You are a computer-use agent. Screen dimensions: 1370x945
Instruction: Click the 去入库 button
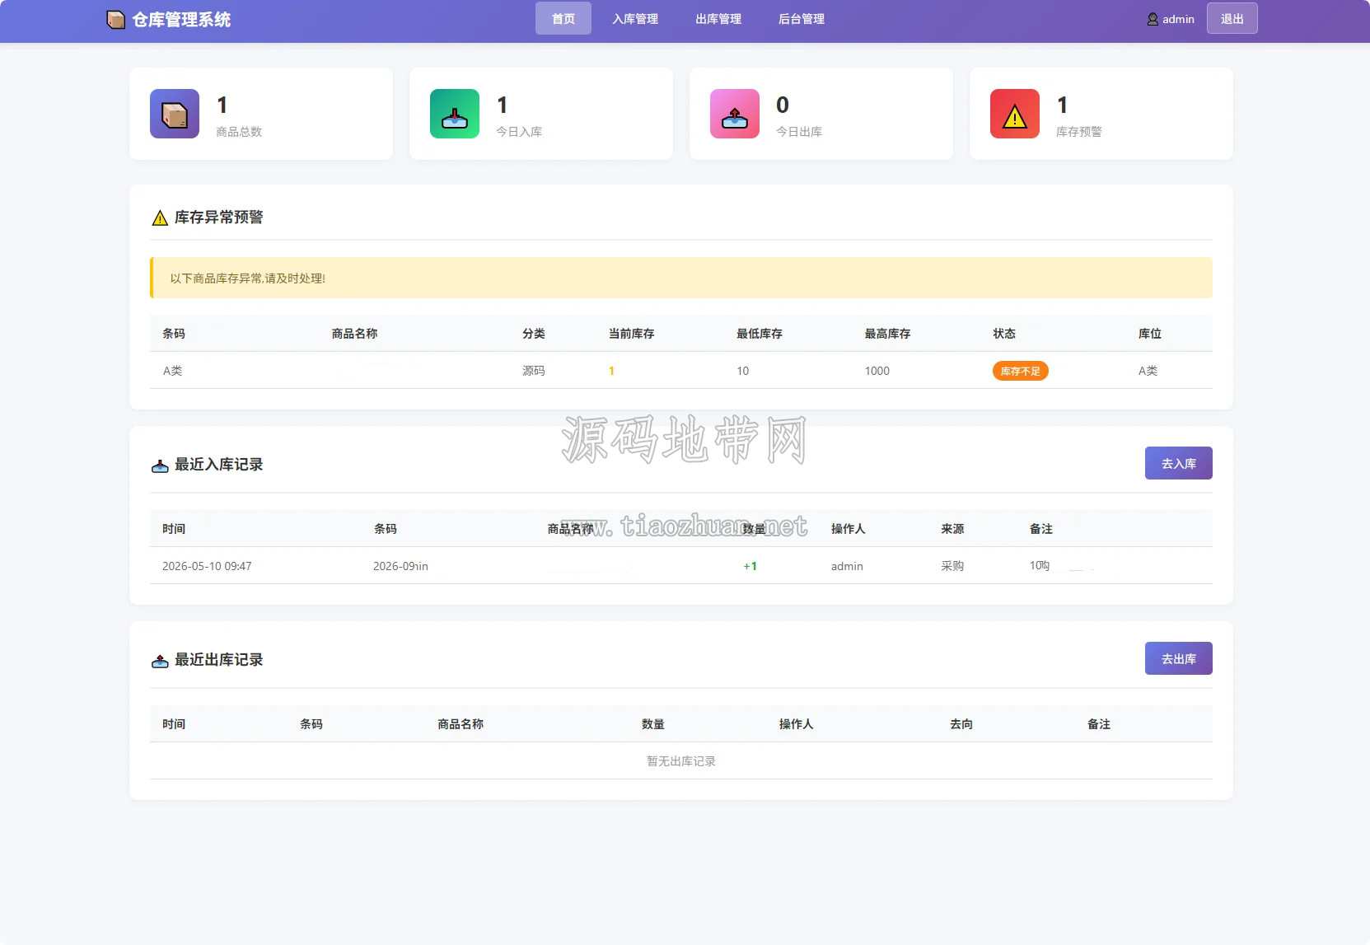point(1179,463)
